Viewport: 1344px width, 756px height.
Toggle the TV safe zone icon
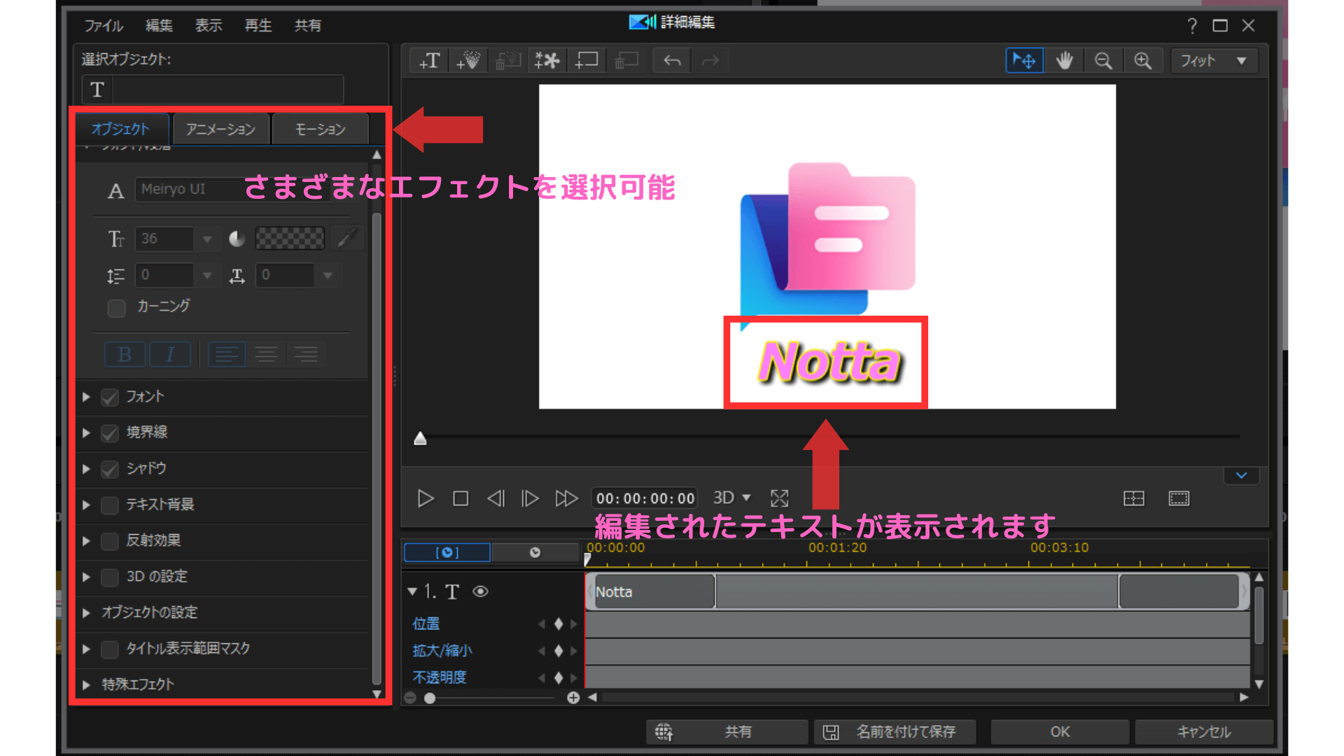click(1179, 498)
